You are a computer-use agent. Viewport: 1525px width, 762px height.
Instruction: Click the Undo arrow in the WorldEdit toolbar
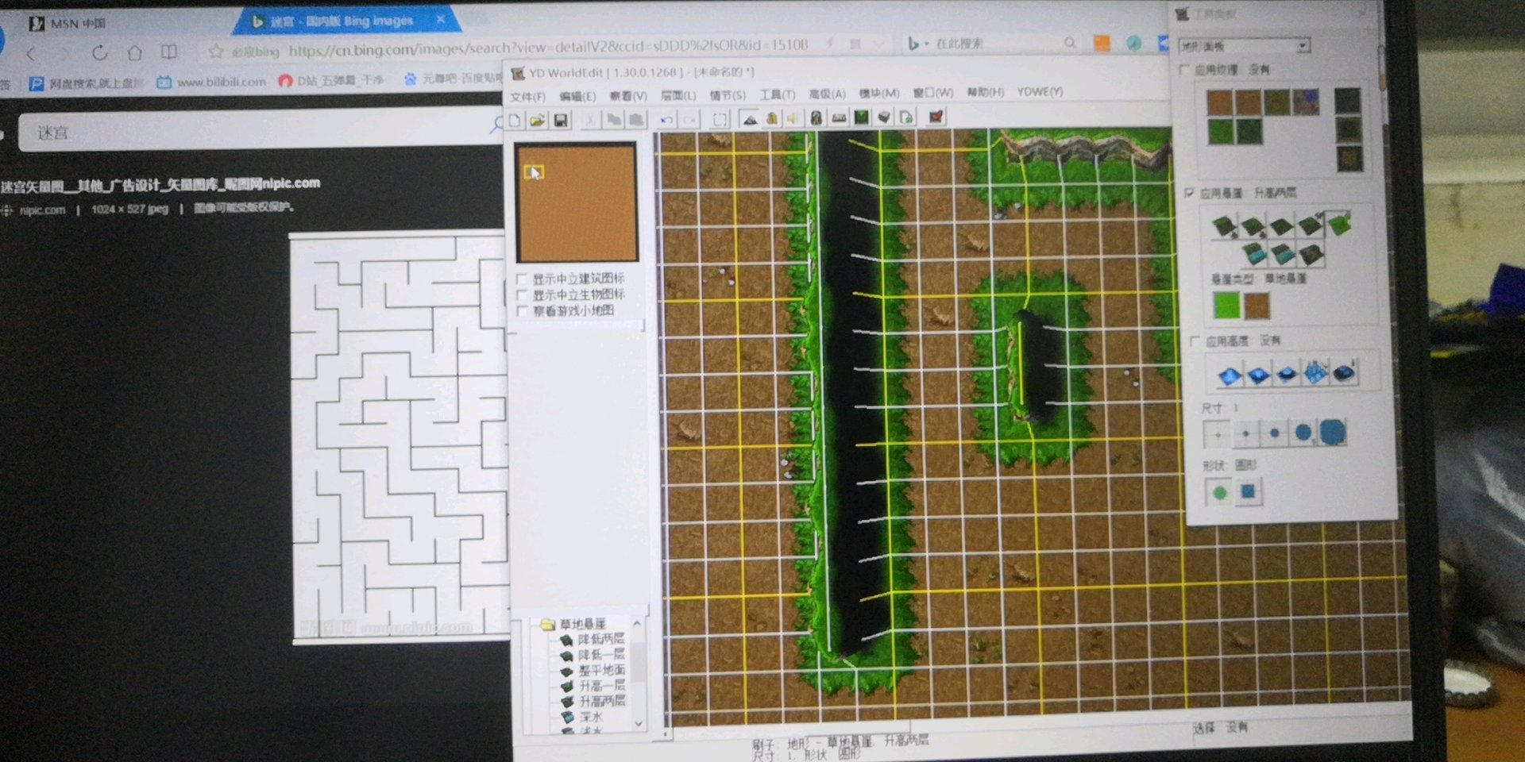[666, 120]
